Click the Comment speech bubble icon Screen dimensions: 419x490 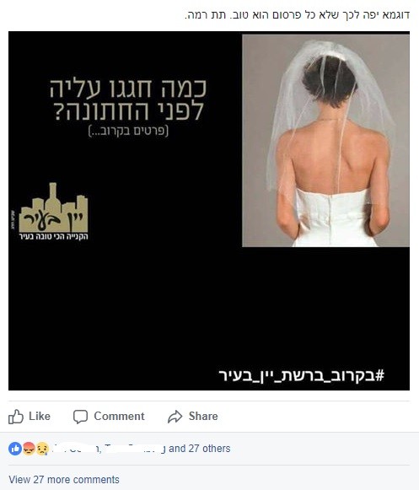80,417
